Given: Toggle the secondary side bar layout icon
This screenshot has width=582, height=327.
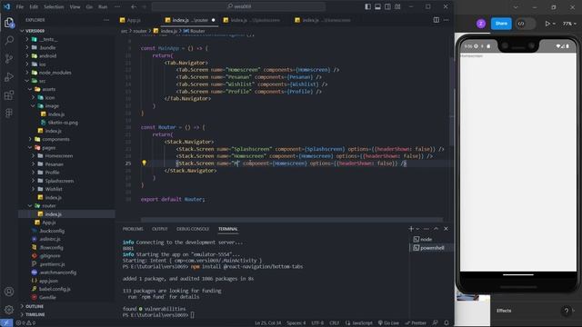Looking at the screenshot, I should [x=387, y=6].
